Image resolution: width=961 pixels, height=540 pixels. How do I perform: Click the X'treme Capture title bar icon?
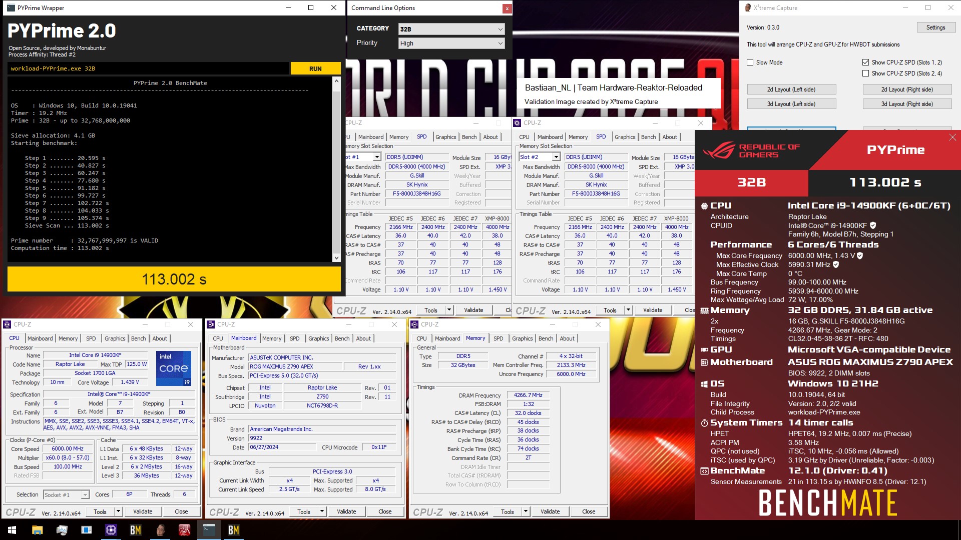coord(748,7)
